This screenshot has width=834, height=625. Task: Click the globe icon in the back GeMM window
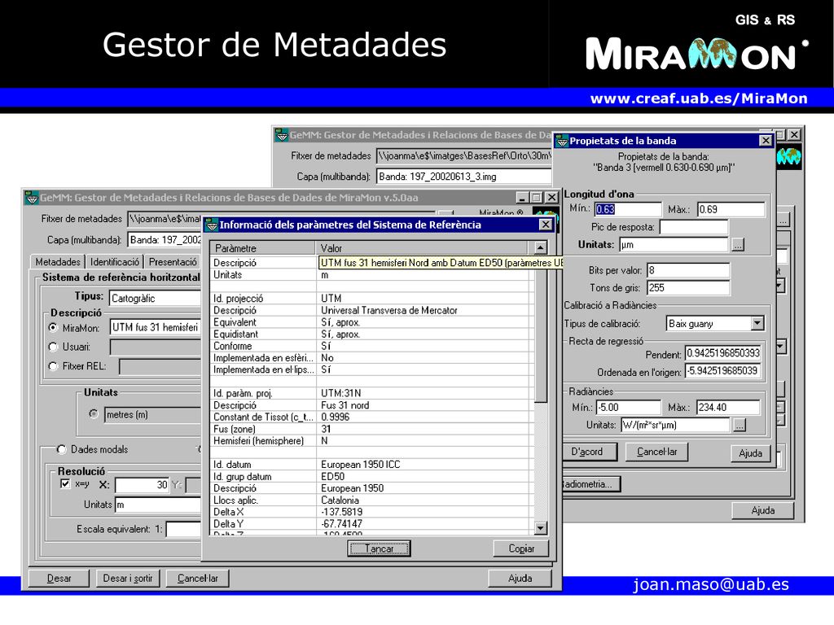pos(788,157)
